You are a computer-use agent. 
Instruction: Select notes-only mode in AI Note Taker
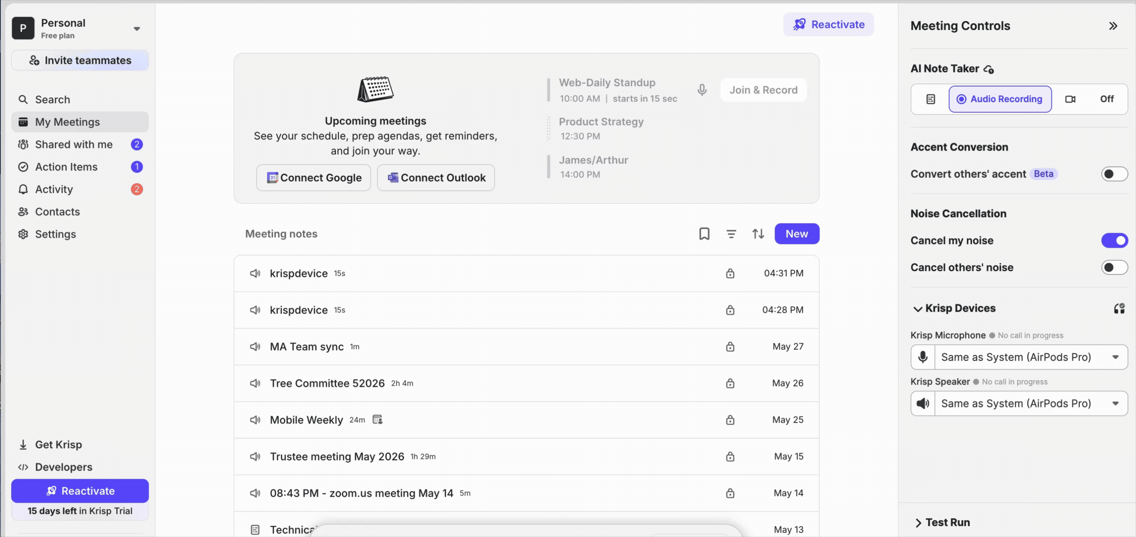click(x=931, y=99)
